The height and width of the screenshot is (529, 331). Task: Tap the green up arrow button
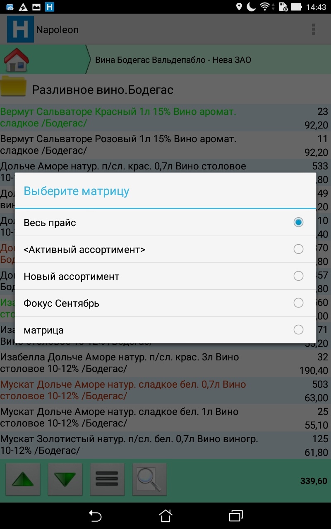pos(23,479)
